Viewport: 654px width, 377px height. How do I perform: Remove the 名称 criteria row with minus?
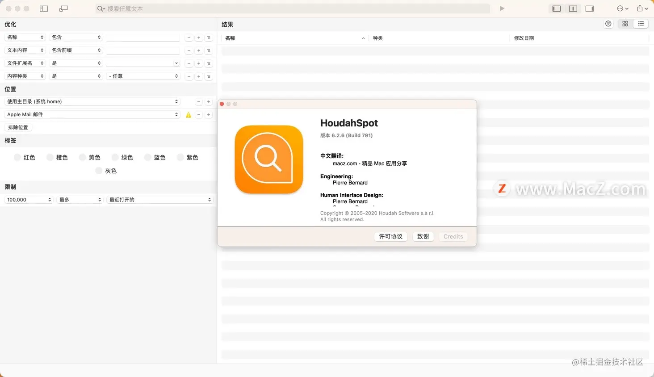click(189, 38)
